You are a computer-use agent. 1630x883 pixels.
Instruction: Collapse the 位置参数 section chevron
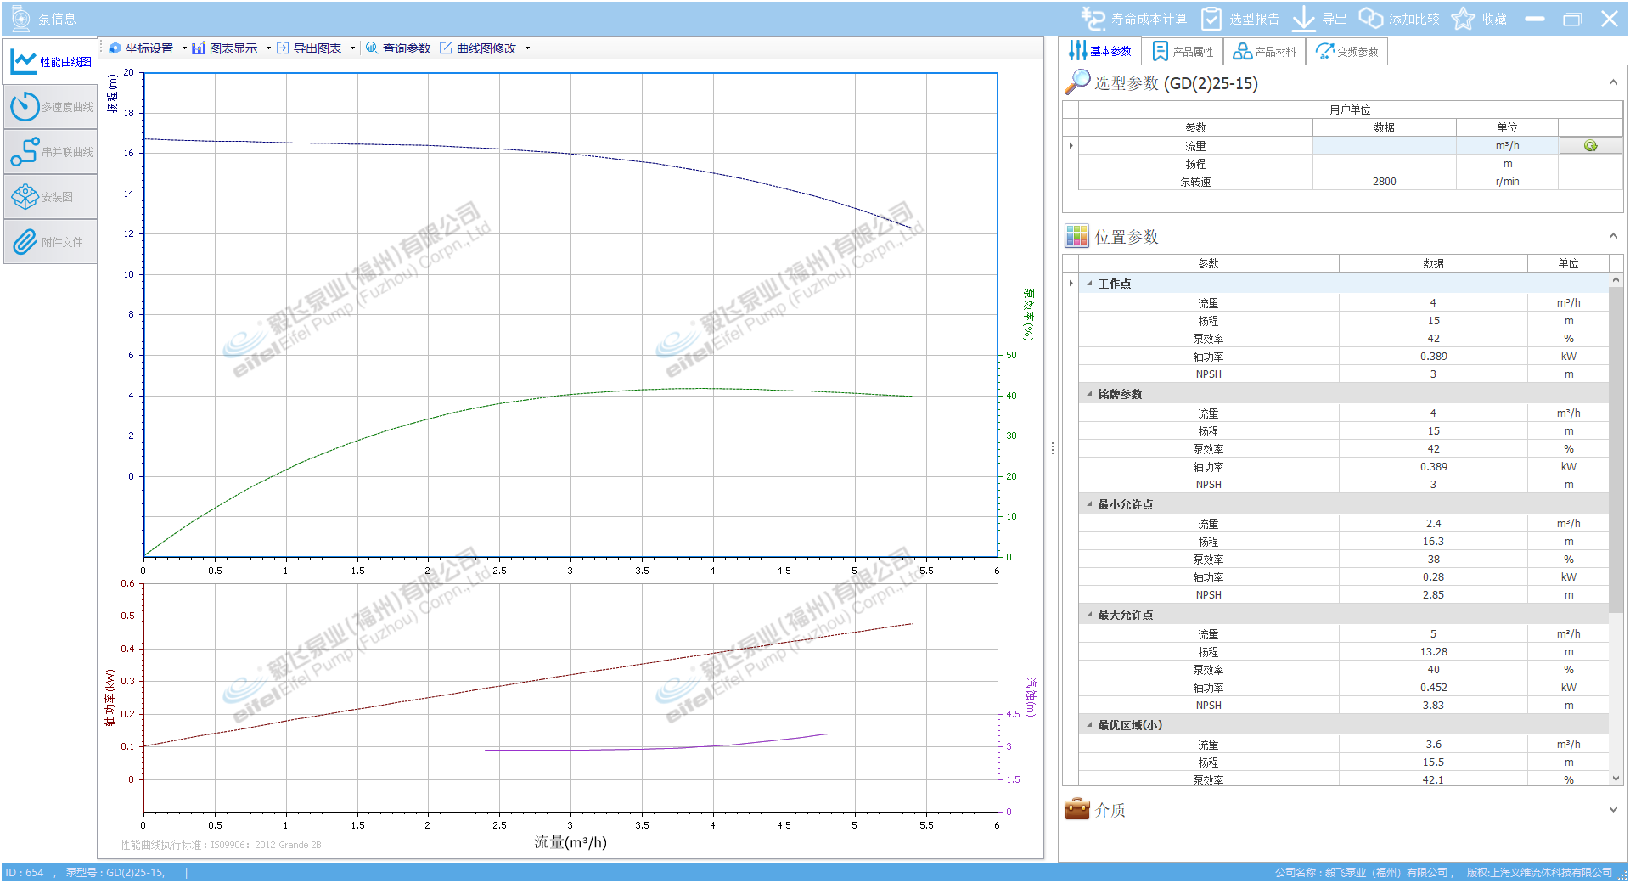(1613, 236)
